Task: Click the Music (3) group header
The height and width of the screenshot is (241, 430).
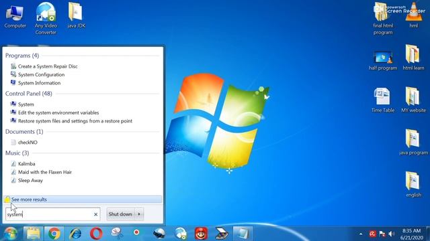Action: pyautogui.click(x=17, y=153)
